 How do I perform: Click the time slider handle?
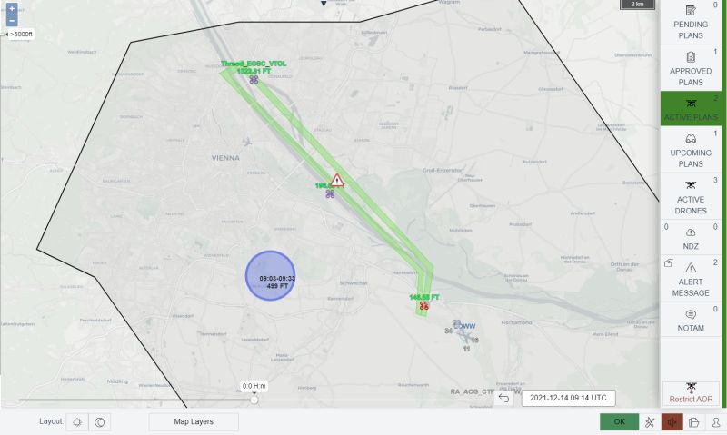tap(254, 400)
